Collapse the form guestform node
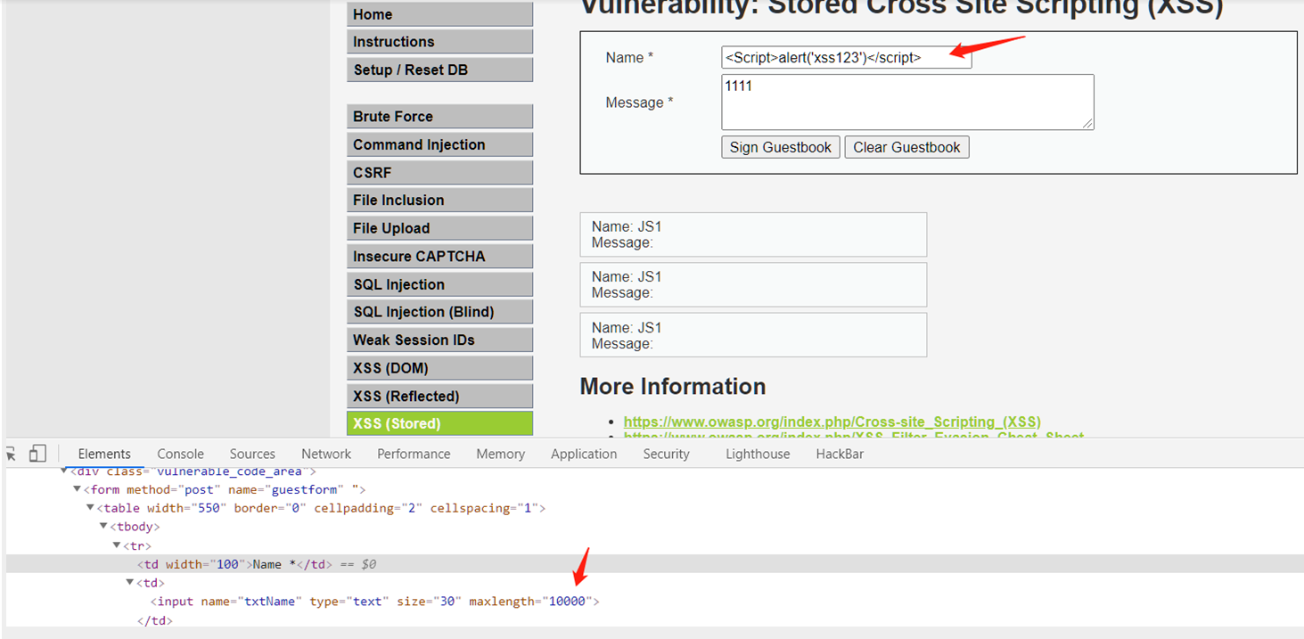This screenshot has height=639, width=1304. click(x=77, y=489)
